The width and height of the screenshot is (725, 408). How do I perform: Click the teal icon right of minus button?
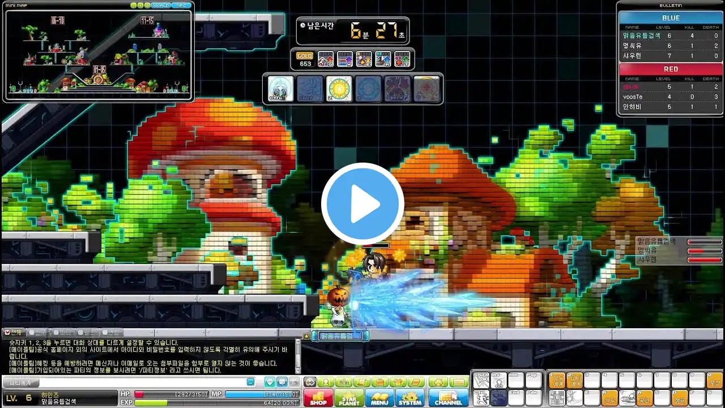point(270,382)
